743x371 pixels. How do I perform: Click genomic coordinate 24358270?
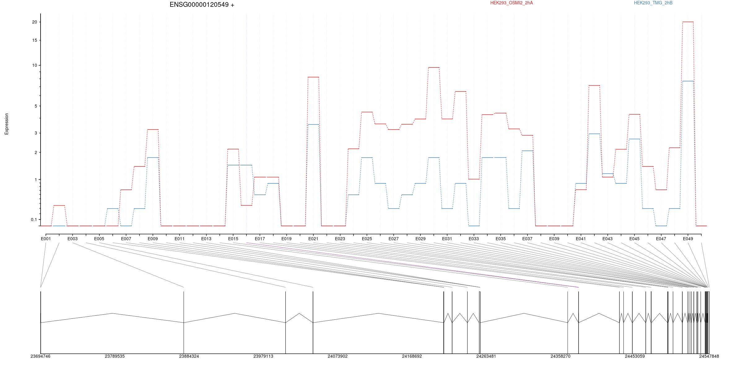pyautogui.click(x=560, y=356)
